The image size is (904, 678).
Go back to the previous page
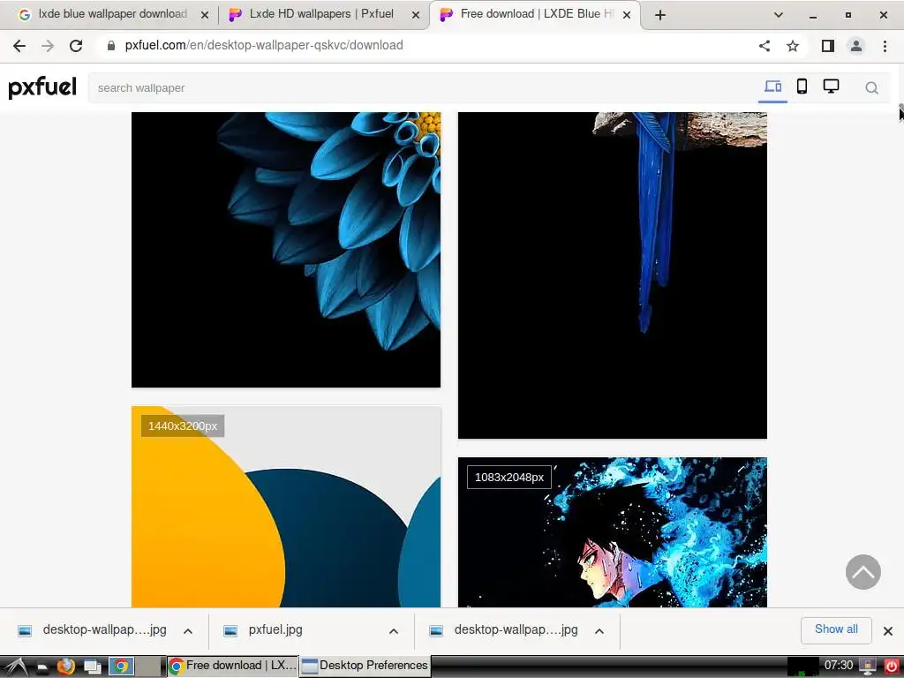[19, 46]
